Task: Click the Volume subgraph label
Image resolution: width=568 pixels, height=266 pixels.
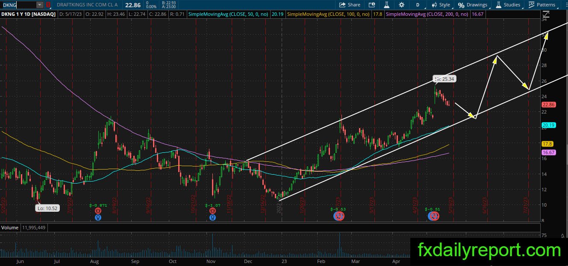Action: pos(10,228)
